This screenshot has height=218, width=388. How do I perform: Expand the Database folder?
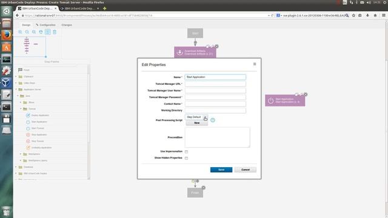click(x=16, y=167)
